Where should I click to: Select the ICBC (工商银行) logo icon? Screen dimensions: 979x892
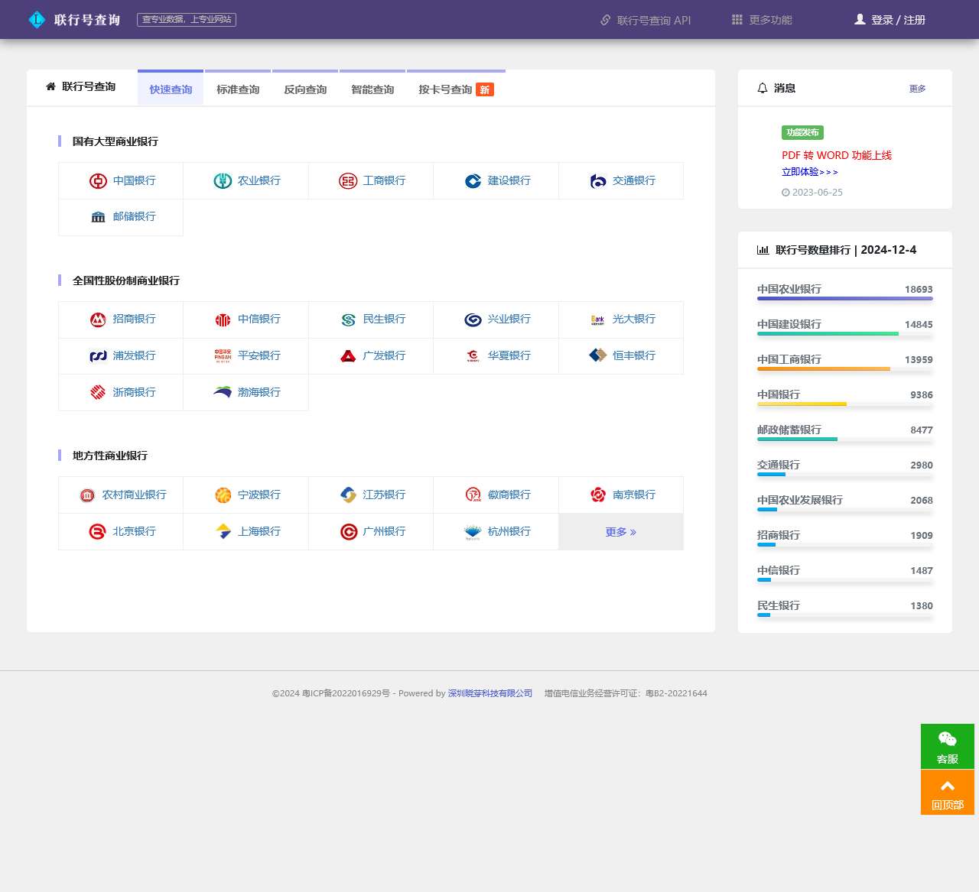click(348, 181)
